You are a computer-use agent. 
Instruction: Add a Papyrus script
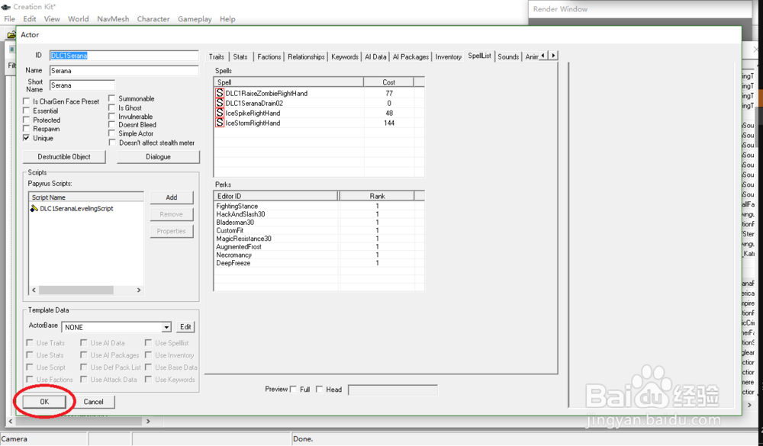(x=171, y=197)
